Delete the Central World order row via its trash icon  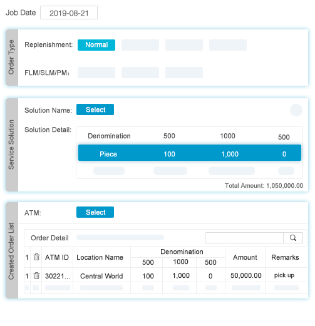[36, 275]
